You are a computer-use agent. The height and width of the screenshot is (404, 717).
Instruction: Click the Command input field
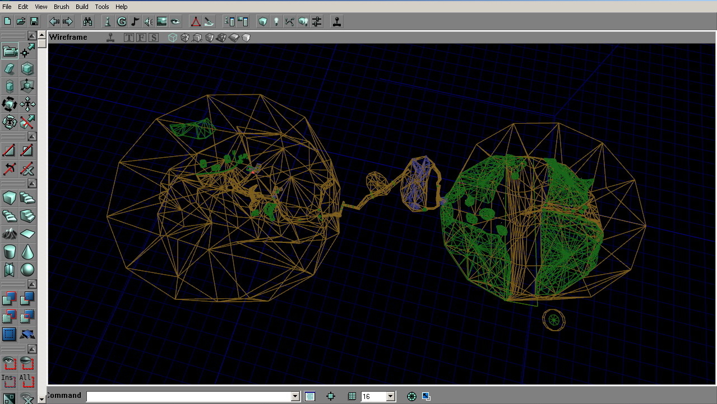click(188, 397)
